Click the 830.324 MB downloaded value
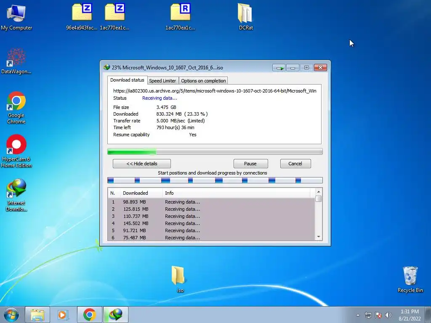 [182, 114]
